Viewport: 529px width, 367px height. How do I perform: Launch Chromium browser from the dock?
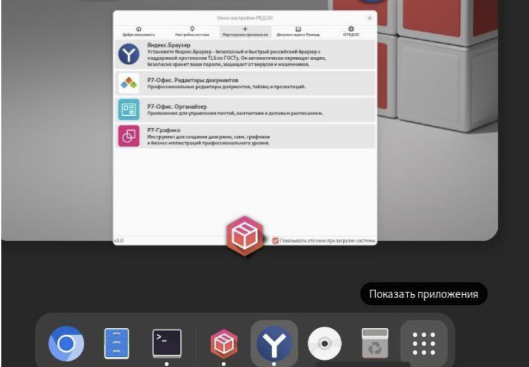[66, 343]
